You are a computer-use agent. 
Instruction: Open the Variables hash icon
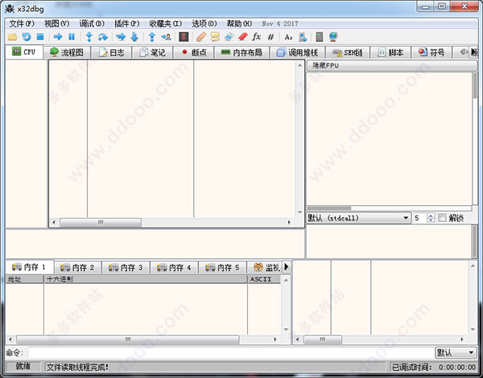270,37
